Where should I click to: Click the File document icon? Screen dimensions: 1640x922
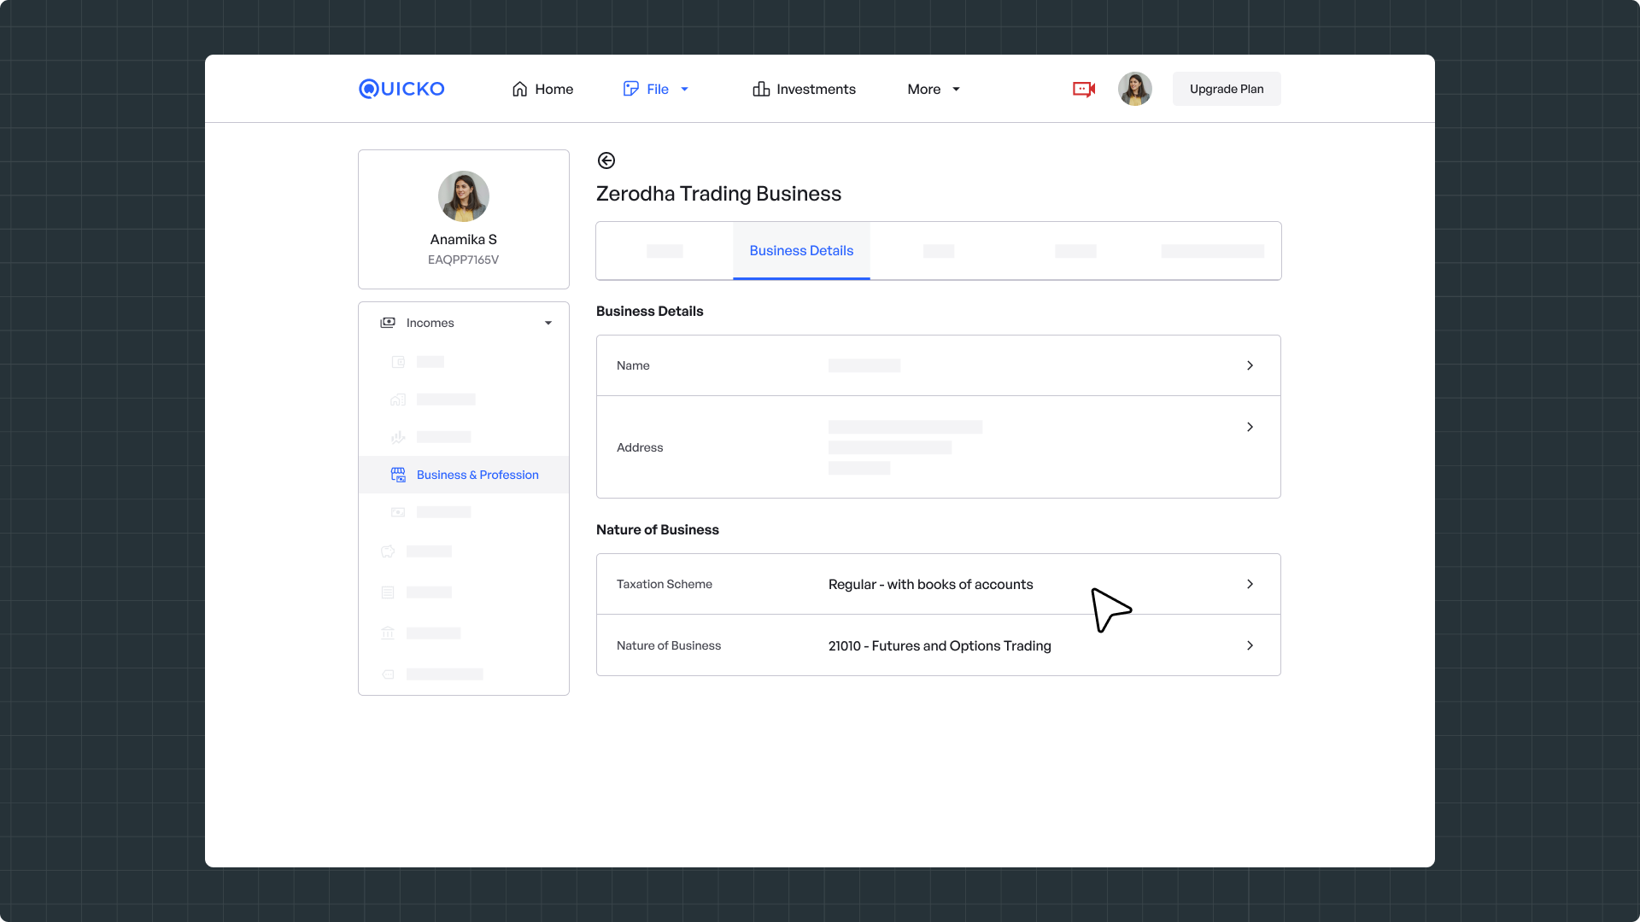pyautogui.click(x=630, y=89)
